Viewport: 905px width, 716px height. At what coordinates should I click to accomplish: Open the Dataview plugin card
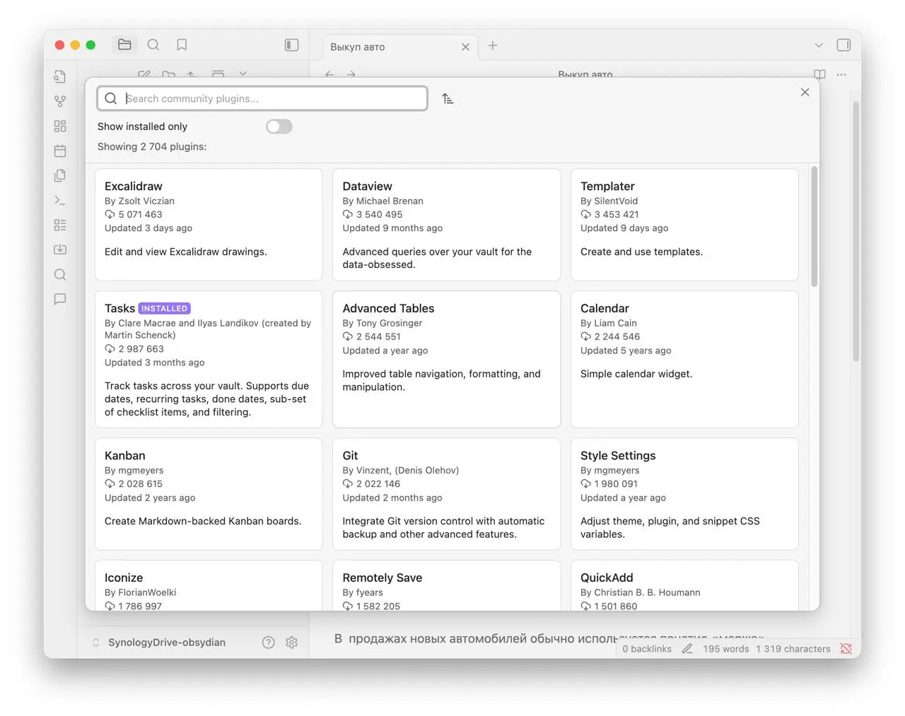(447, 225)
